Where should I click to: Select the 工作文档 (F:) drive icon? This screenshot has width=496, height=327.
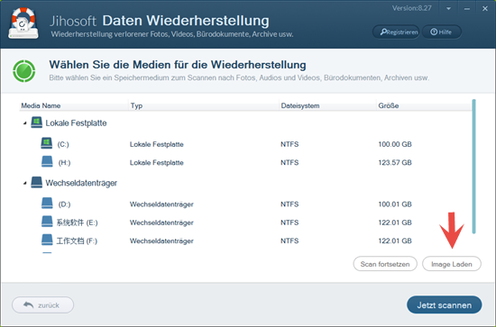pos(47,241)
